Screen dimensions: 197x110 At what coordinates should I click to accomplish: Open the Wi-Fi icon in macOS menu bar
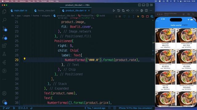click(175, 1)
